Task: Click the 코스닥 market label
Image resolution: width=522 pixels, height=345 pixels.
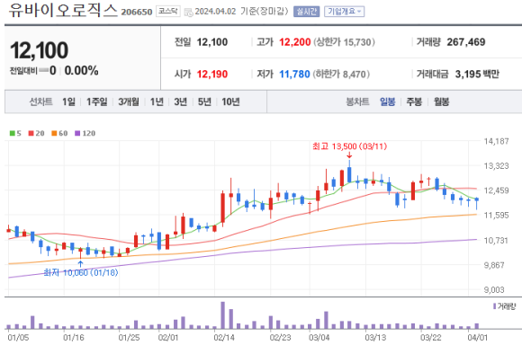Action: pyautogui.click(x=167, y=12)
